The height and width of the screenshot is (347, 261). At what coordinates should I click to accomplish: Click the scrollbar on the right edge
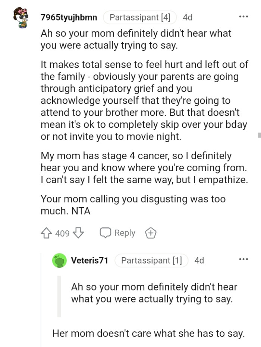(x=259, y=135)
